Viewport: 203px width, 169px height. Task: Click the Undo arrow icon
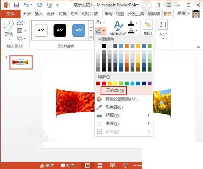[x=26, y=5]
